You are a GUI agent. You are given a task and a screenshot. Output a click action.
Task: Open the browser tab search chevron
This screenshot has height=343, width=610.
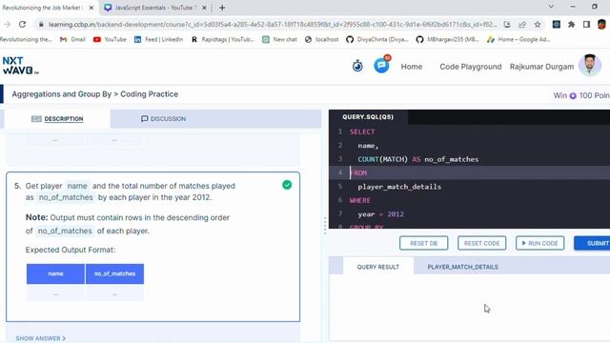[551, 7]
